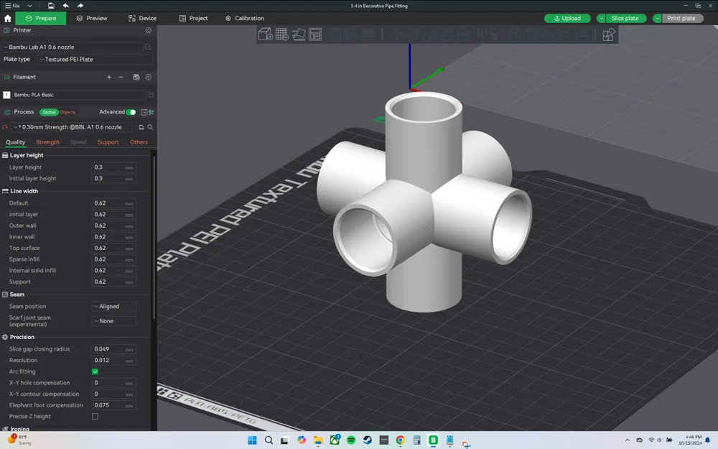Click the search icon beside process preset
Screen dimensions: 718x449
click(149, 127)
